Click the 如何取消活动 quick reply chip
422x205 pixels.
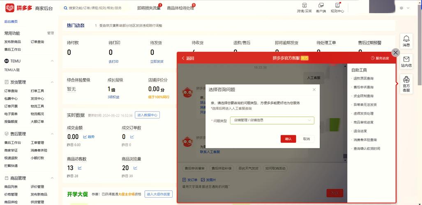coord(275,169)
